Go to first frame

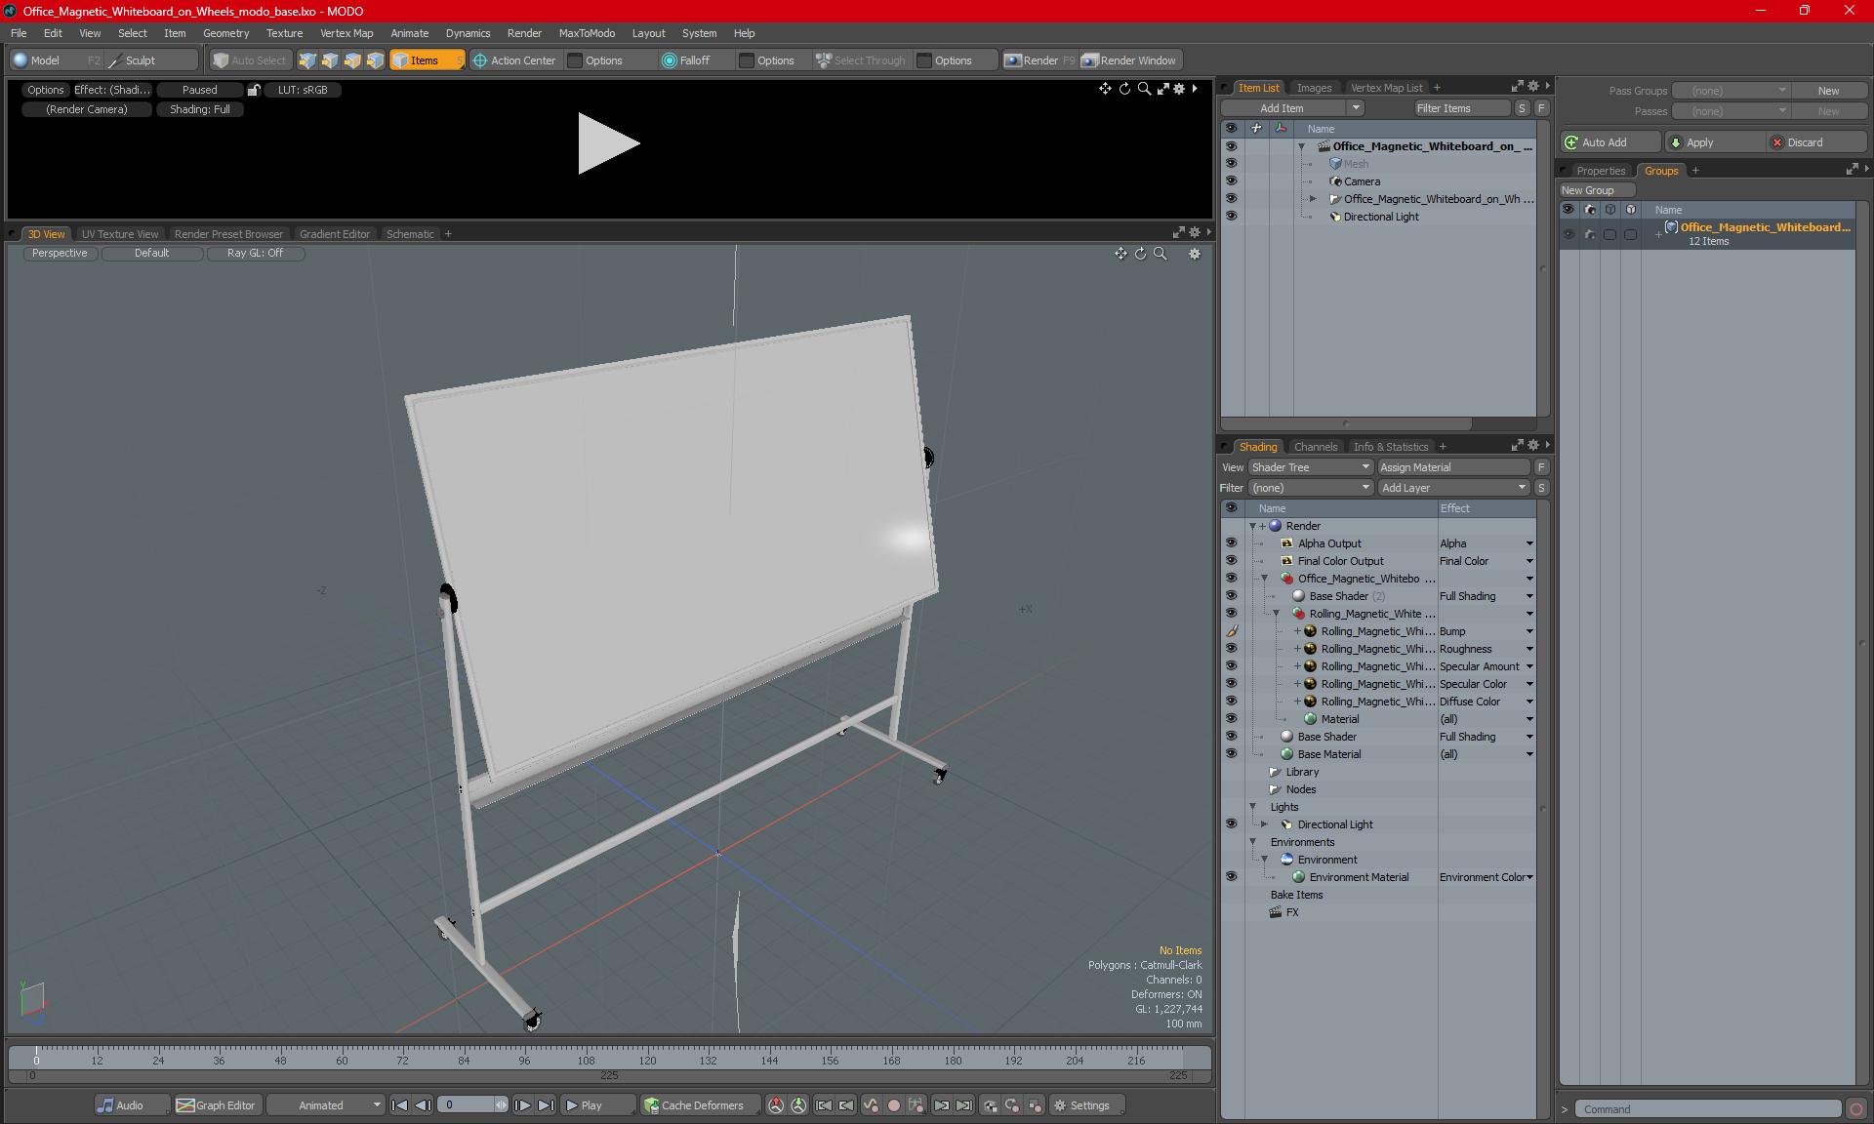[x=399, y=1105]
